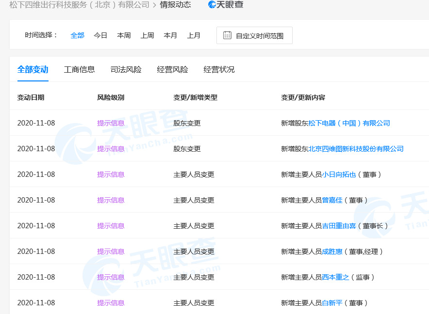Image resolution: width=429 pixels, height=314 pixels.
Task: Select the 上周 time filter
Action: point(147,35)
